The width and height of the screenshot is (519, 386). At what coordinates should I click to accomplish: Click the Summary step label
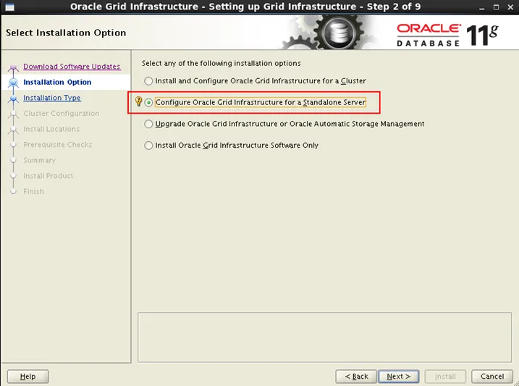(39, 160)
